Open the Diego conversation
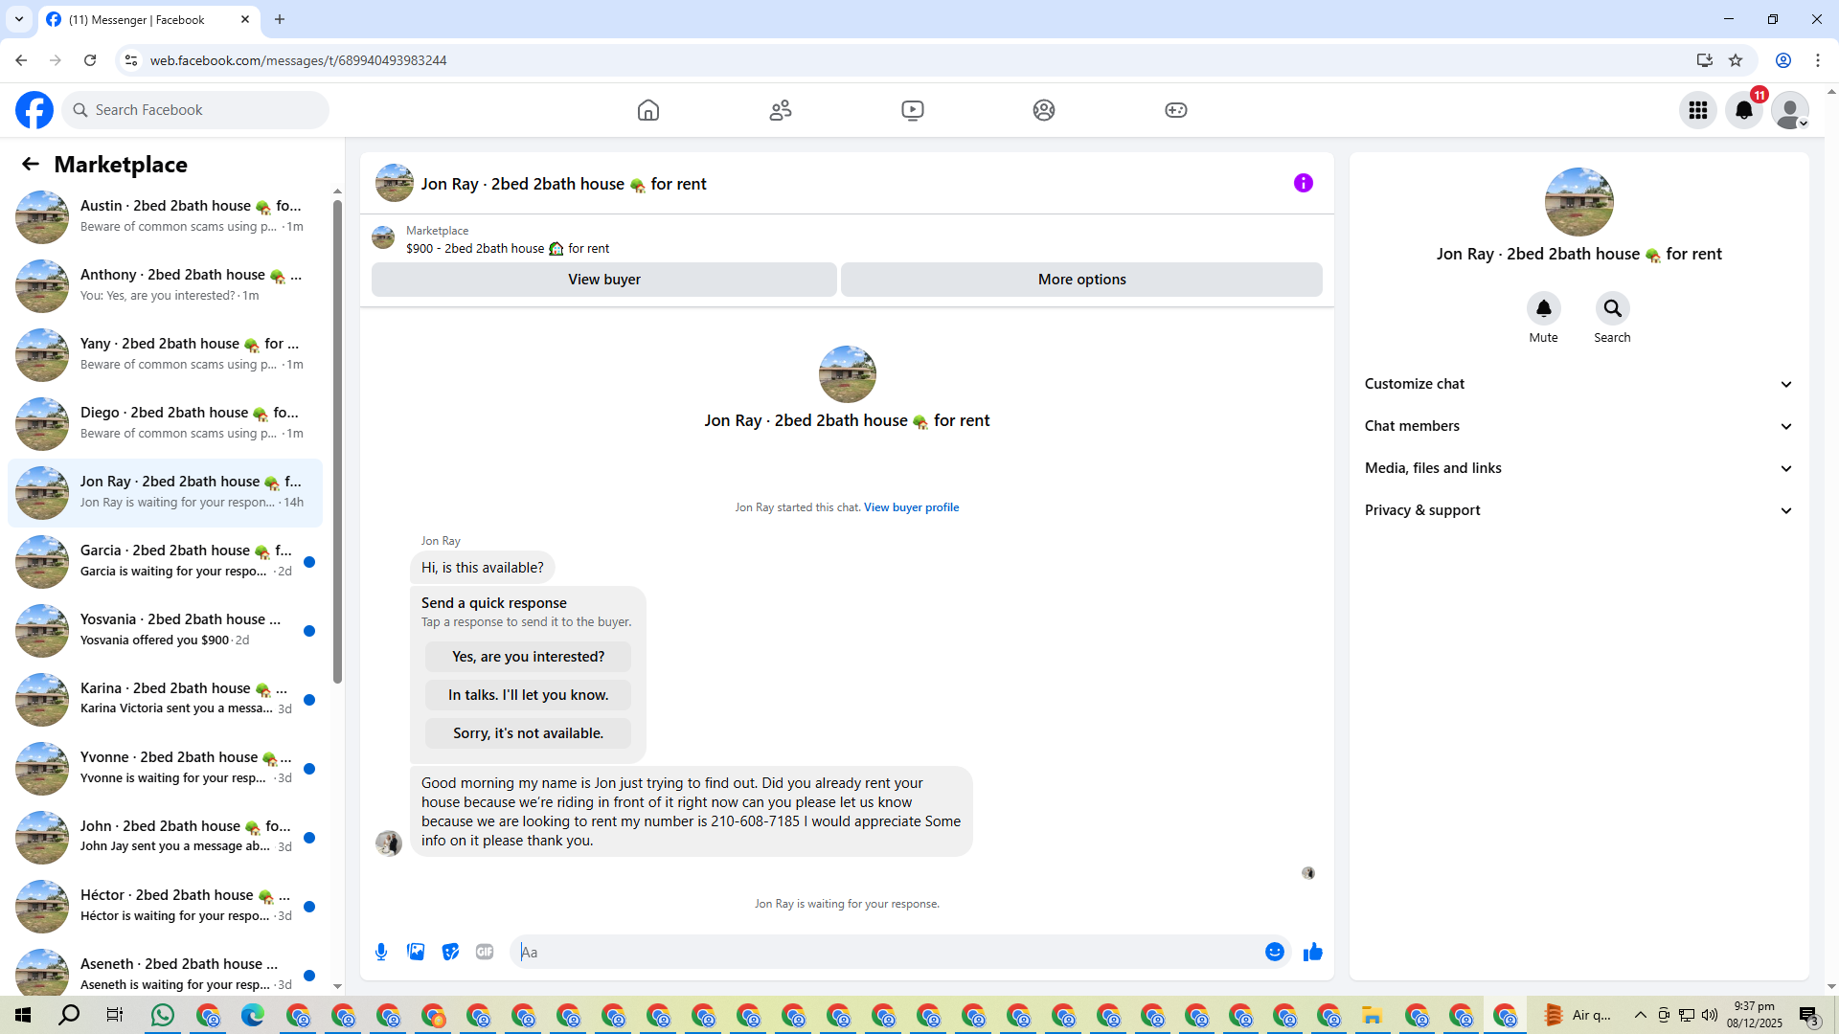The image size is (1839, 1034). point(166,424)
